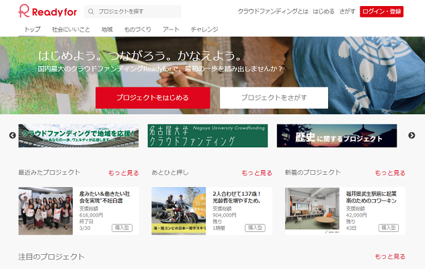Open the group photo project thumbnail
425x269 pixels.
pyautogui.click(x=46, y=210)
